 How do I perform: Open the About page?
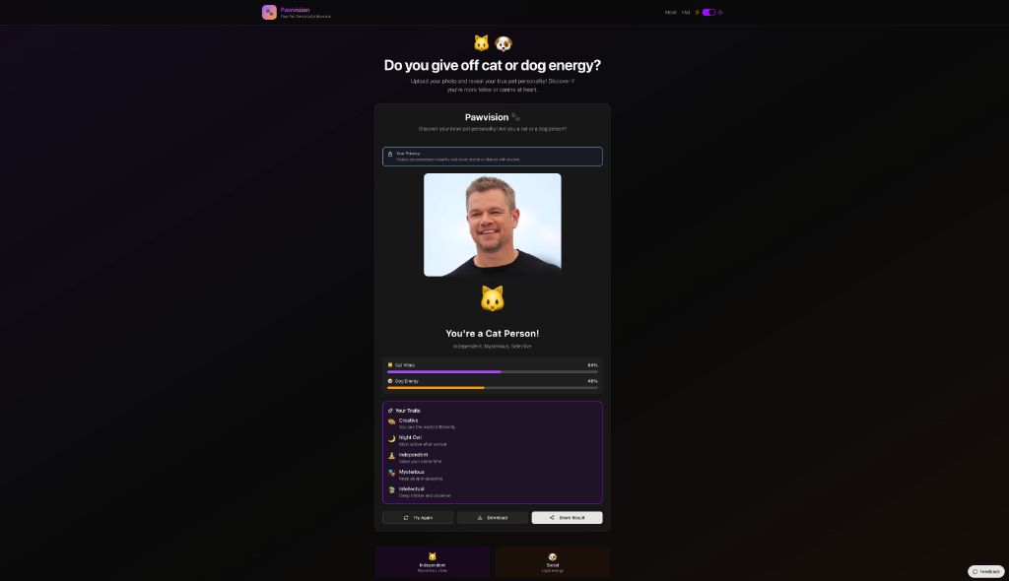[x=670, y=12]
